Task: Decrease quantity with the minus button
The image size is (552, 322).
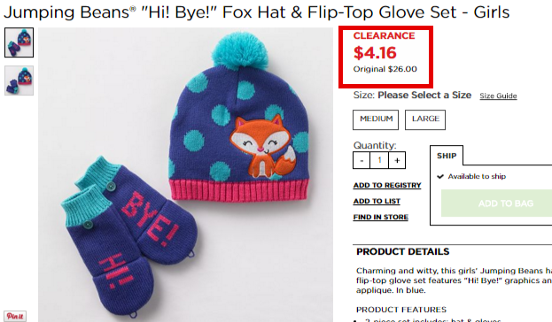Action: point(362,160)
